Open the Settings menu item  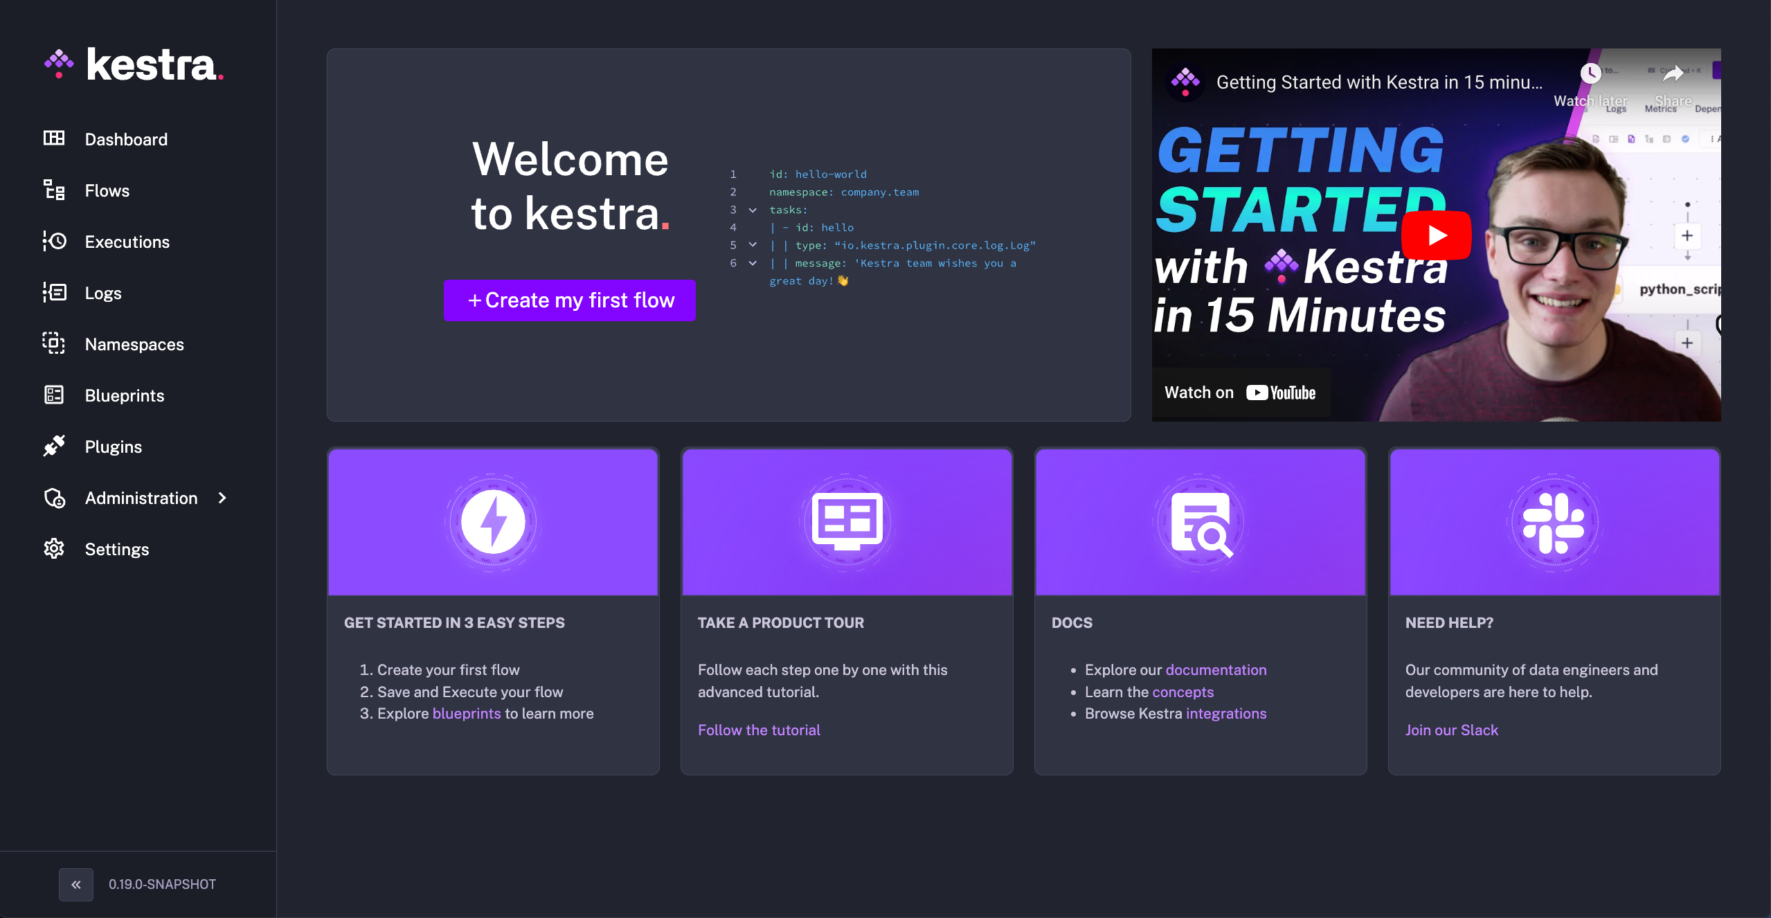coord(117,549)
